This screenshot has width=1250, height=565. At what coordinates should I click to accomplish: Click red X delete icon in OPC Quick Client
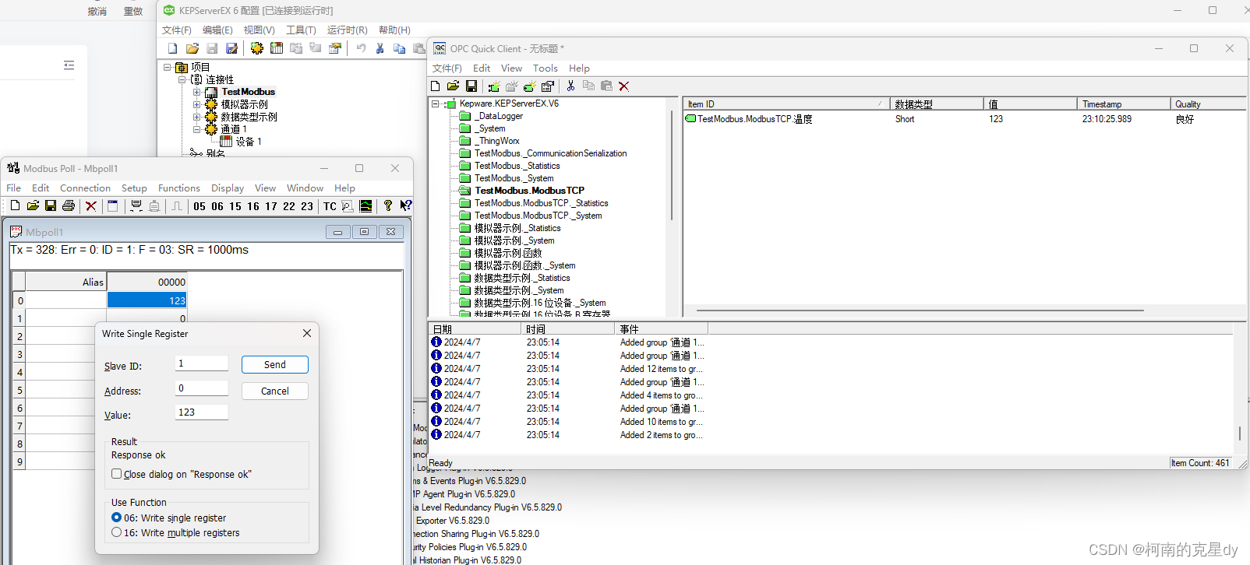click(623, 86)
